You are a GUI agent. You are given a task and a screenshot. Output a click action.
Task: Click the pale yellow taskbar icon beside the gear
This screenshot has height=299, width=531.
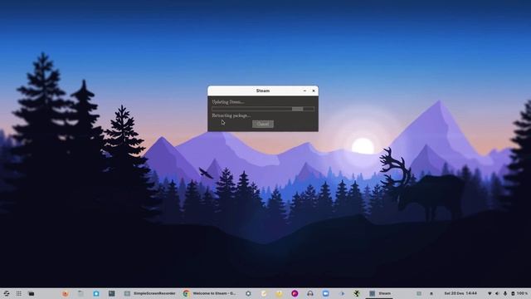(264, 293)
